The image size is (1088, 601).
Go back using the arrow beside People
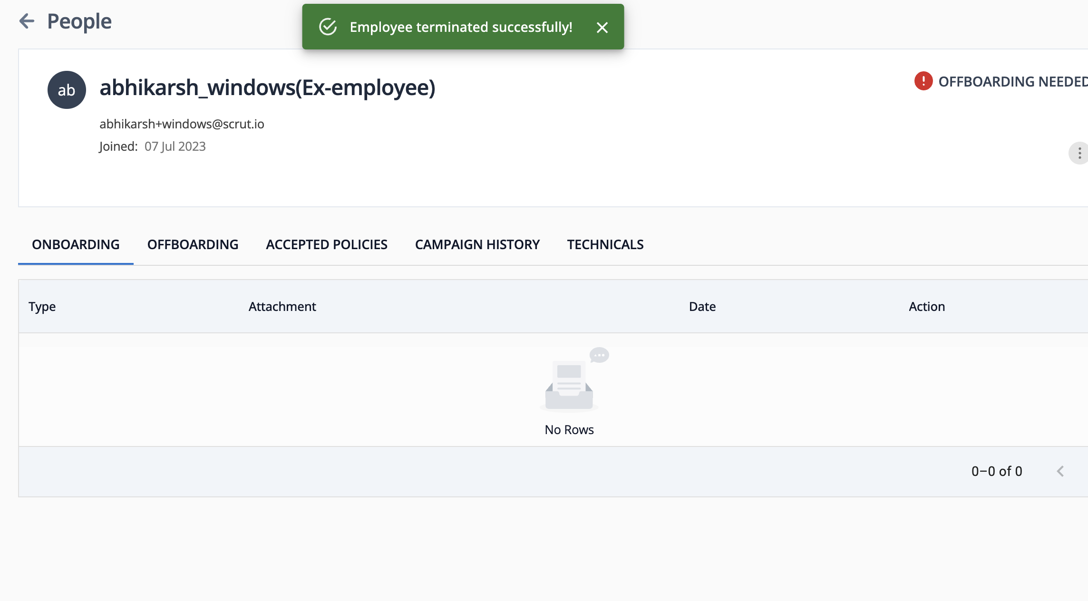27,21
